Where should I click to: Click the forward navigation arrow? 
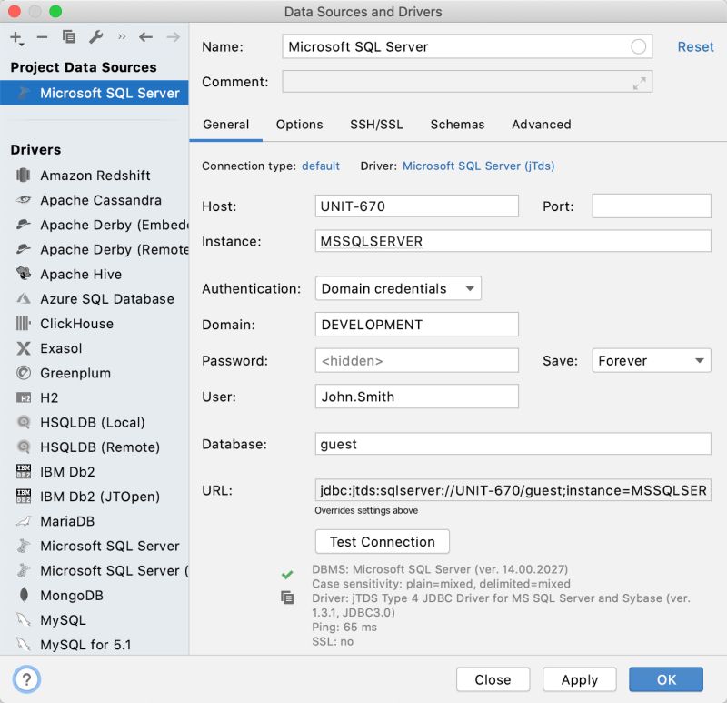172,37
